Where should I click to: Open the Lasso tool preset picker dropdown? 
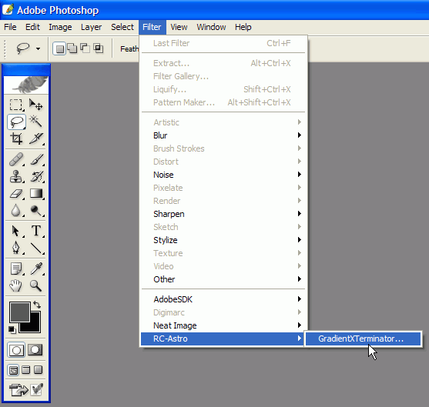(38, 49)
